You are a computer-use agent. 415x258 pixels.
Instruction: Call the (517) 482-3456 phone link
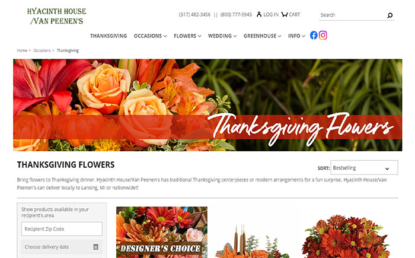194,15
